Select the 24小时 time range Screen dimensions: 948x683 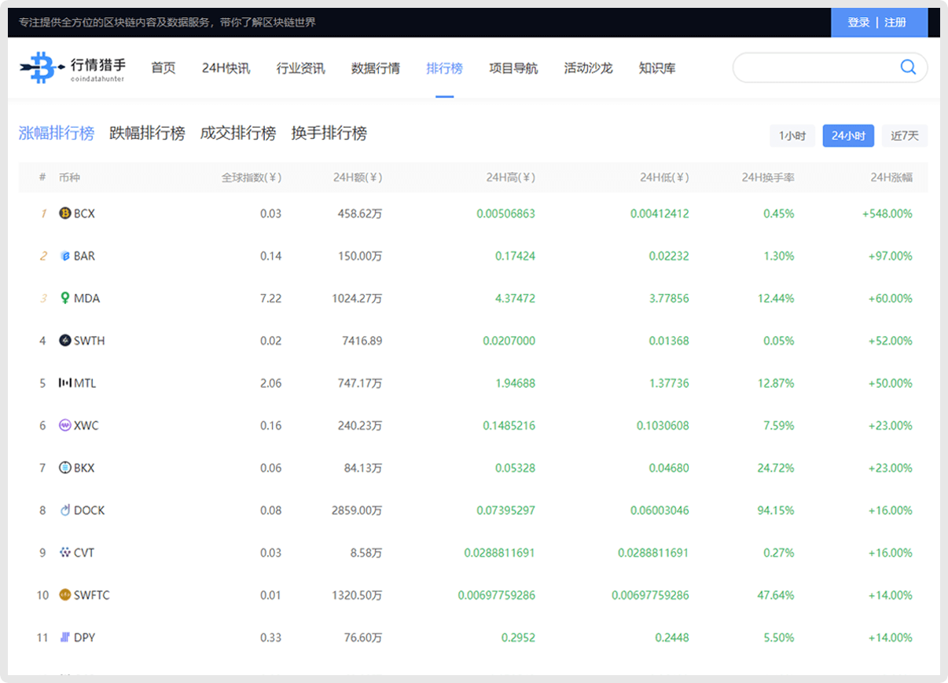(848, 136)
